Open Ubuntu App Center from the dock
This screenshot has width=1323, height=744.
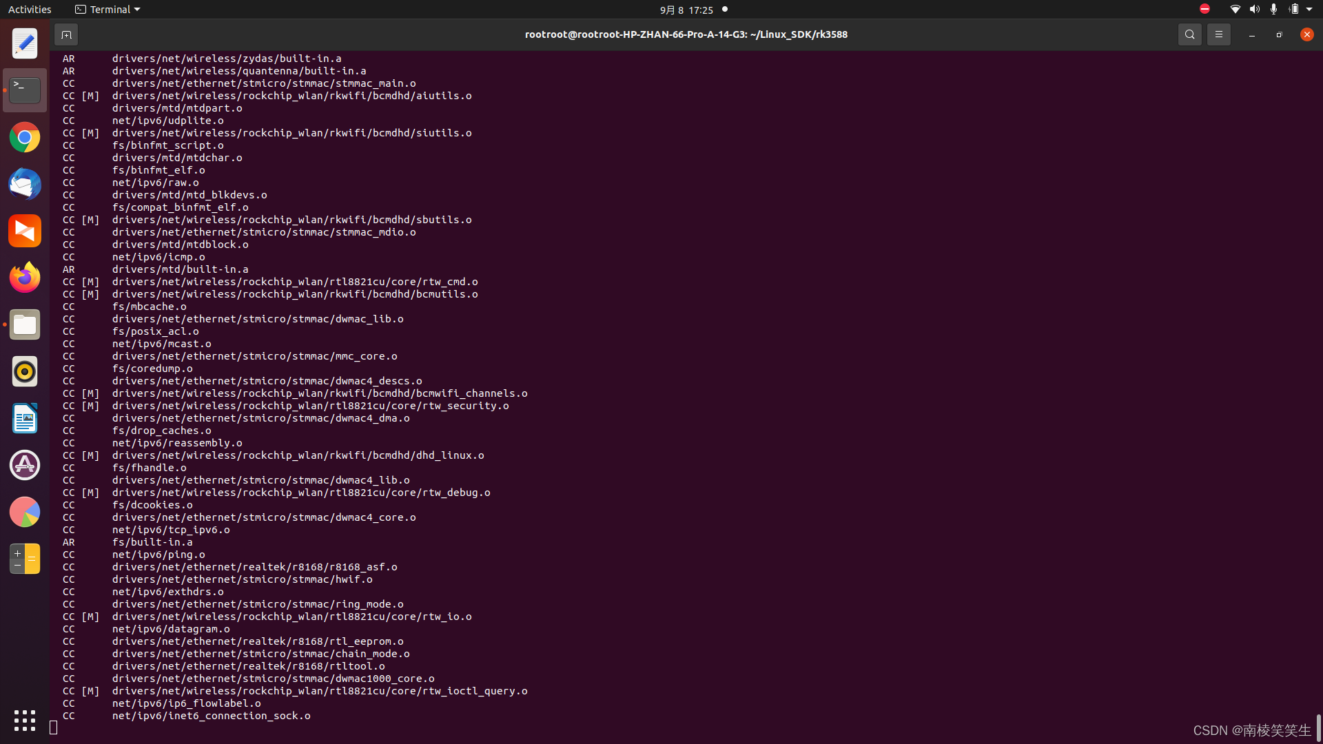[x=25, y=465]
